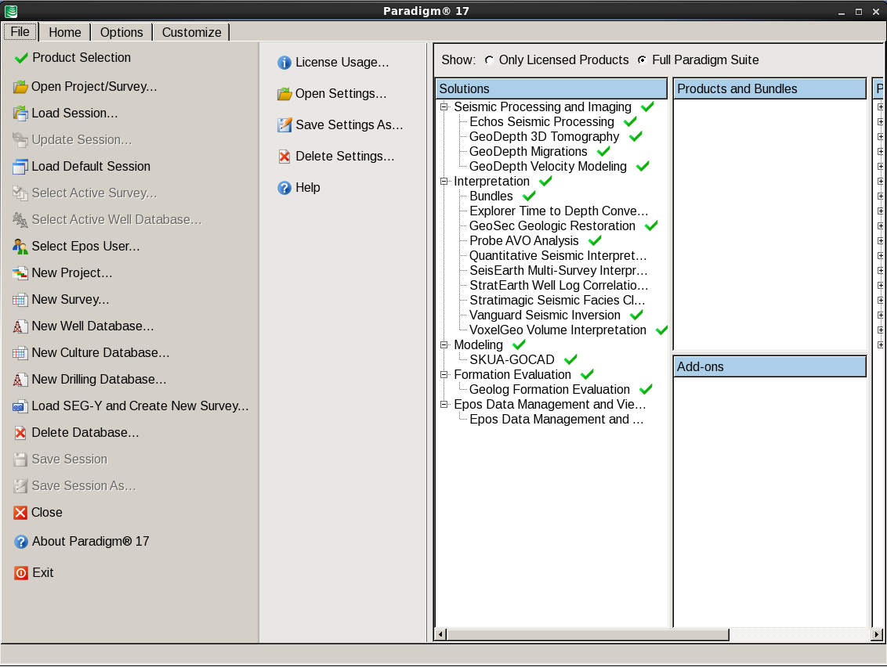Click the About Paradigm question mark icon
The image size is (887, 667).
[x=21, y=542]
